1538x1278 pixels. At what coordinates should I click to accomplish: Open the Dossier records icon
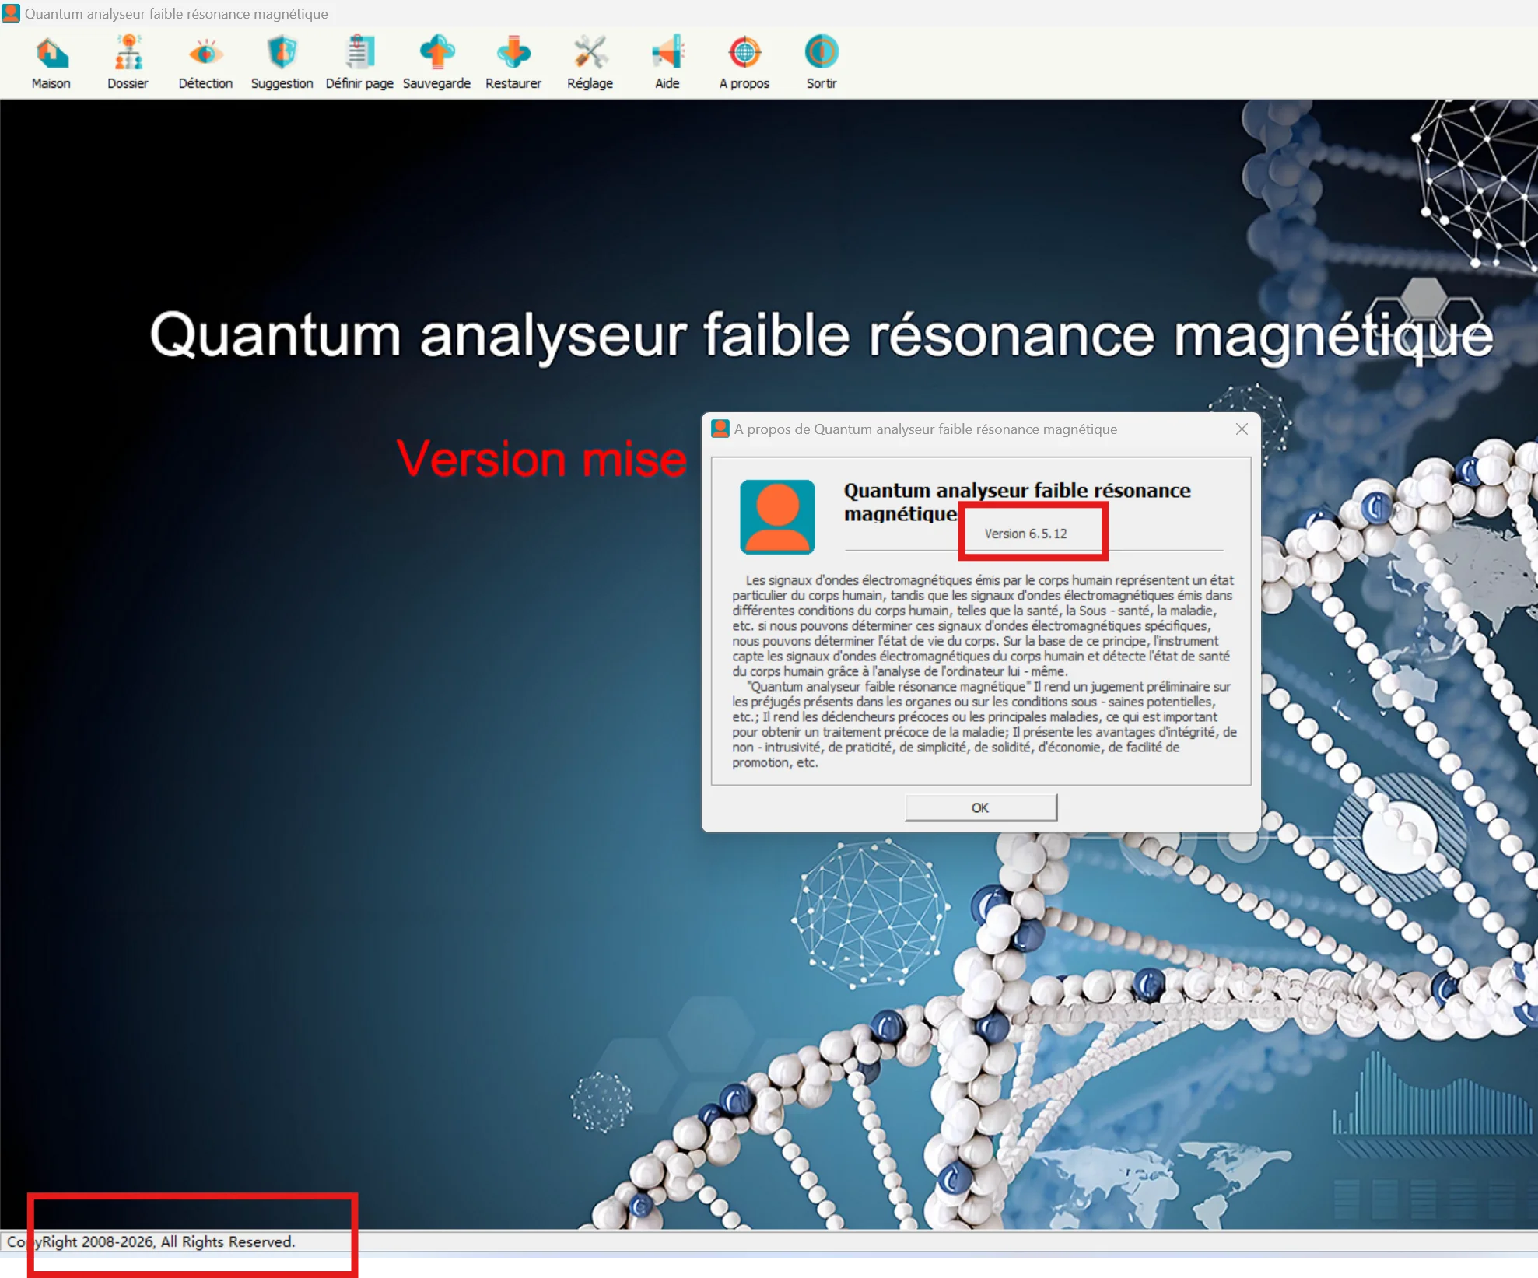tap(128, 54)
